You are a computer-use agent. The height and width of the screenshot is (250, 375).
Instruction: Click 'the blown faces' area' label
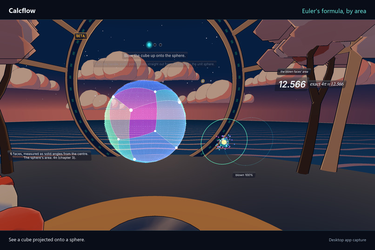pos(294,72)
